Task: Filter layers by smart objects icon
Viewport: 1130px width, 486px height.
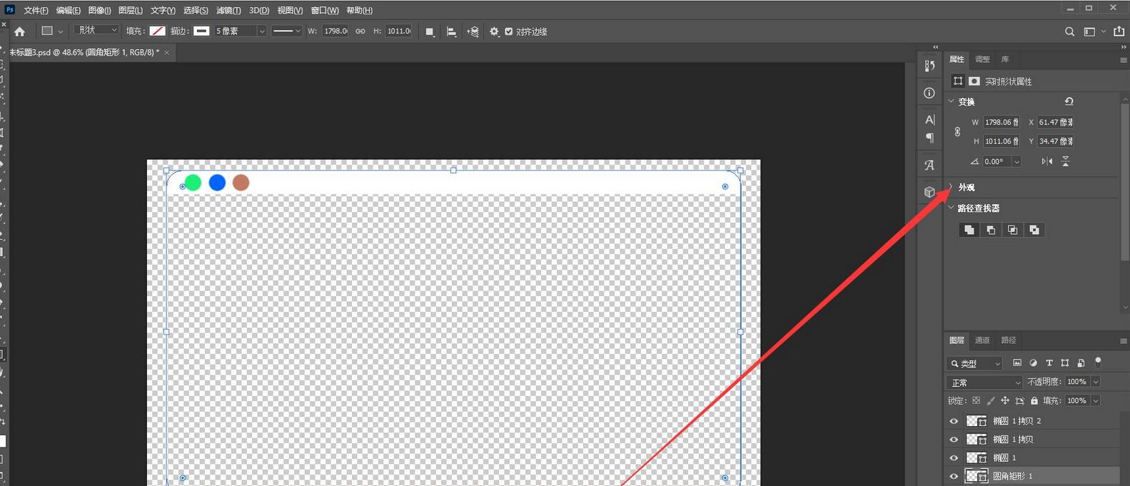Action: [1081, 363]
